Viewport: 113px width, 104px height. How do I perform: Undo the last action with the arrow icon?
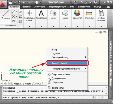click(24, 2)
